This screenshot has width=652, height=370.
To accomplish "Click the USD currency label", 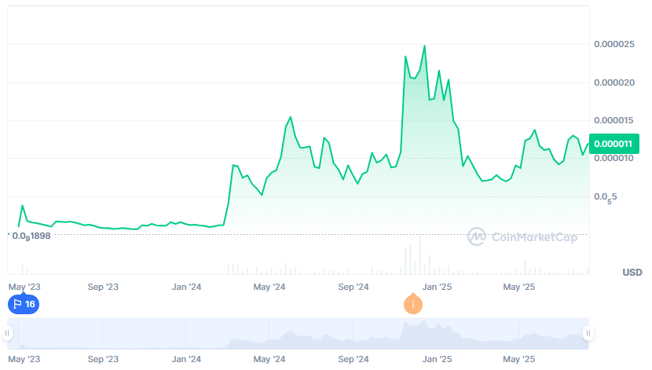I will point(632,273).
